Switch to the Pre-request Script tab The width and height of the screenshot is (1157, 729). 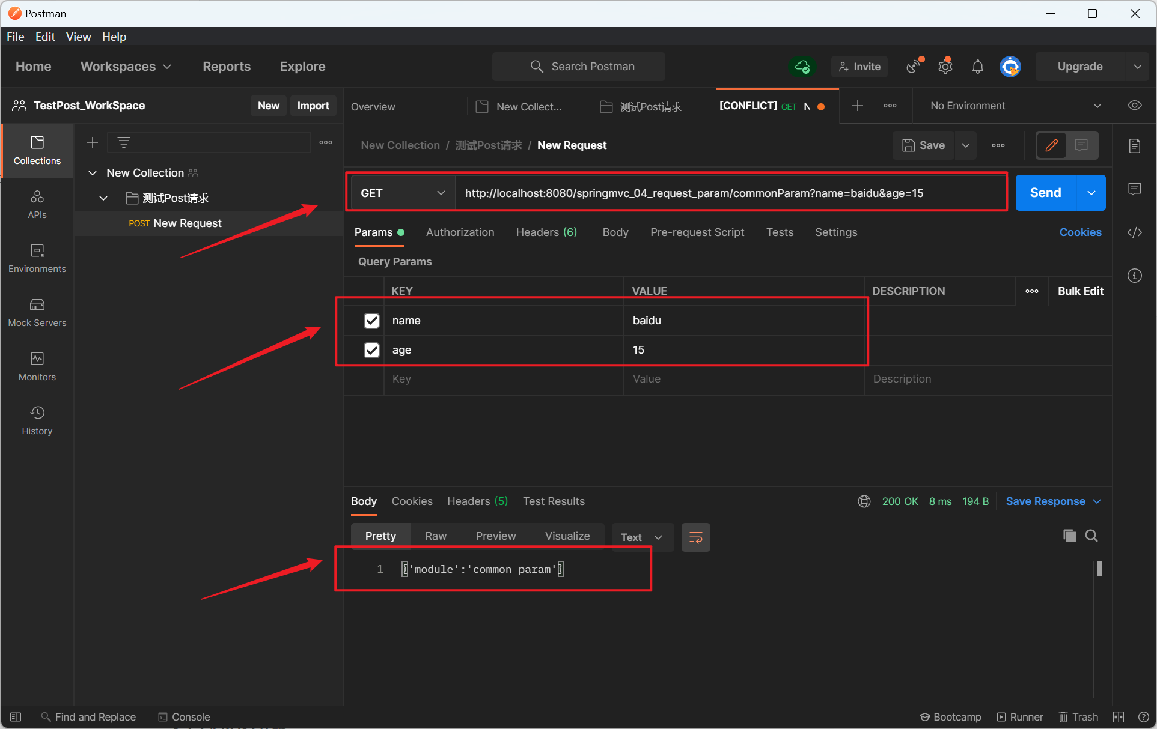tap(697, 232)
